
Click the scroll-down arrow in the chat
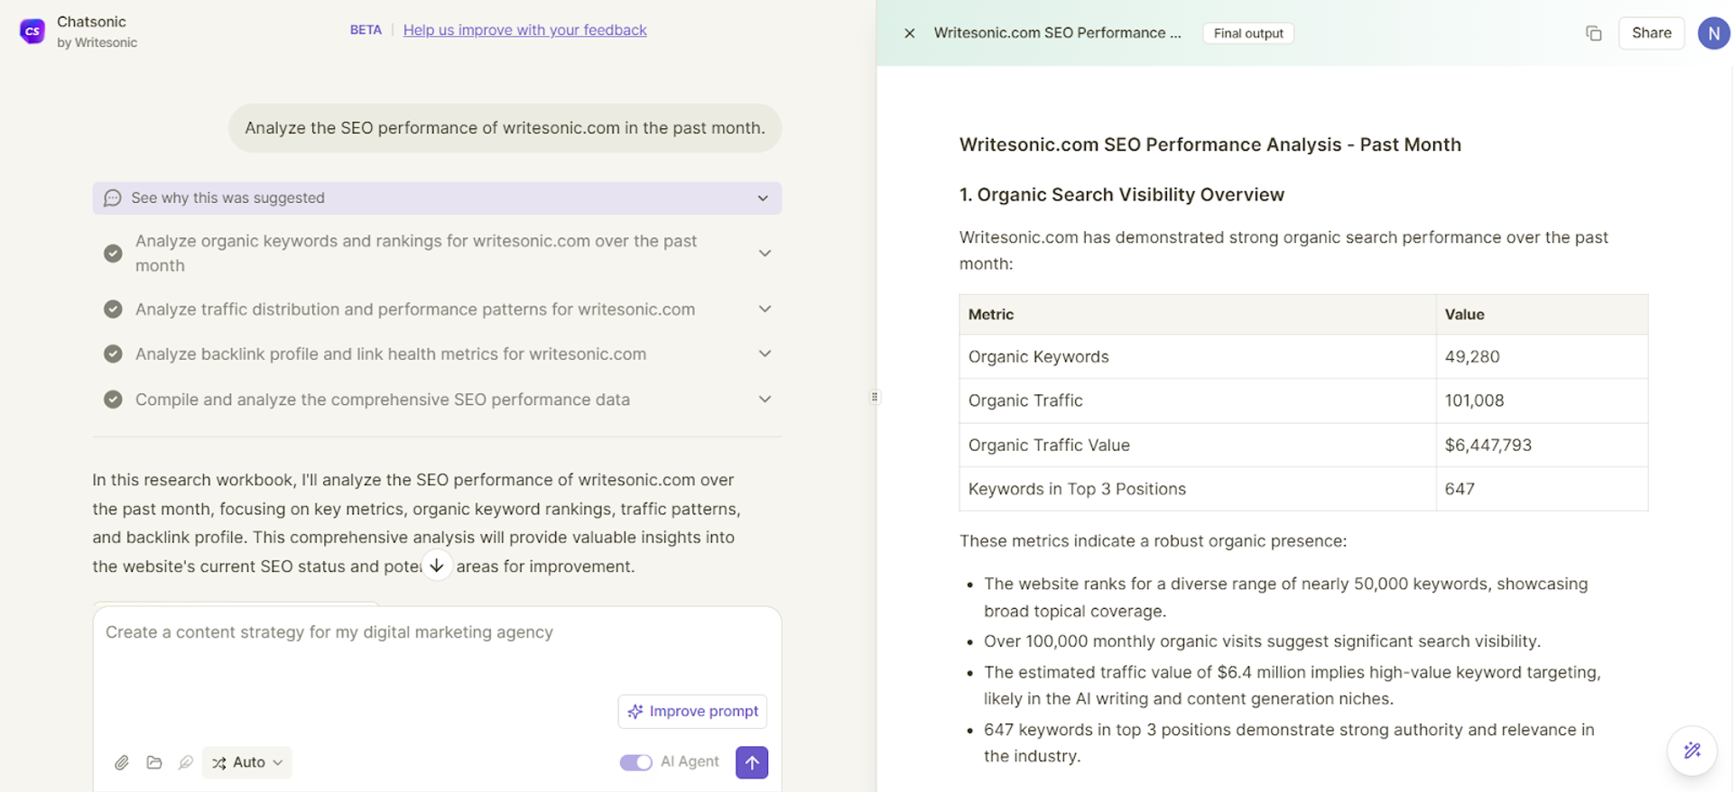437,566
